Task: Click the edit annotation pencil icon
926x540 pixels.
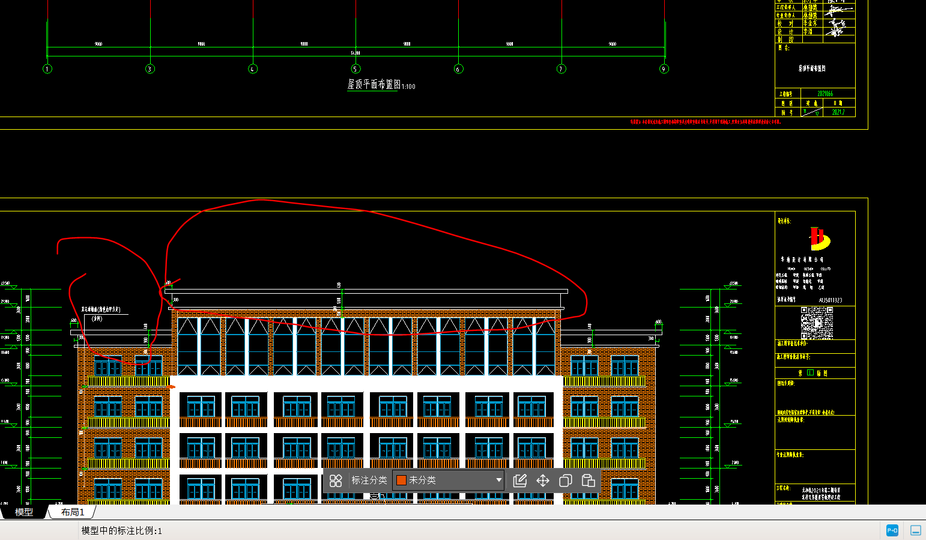Action: point(520,481)
